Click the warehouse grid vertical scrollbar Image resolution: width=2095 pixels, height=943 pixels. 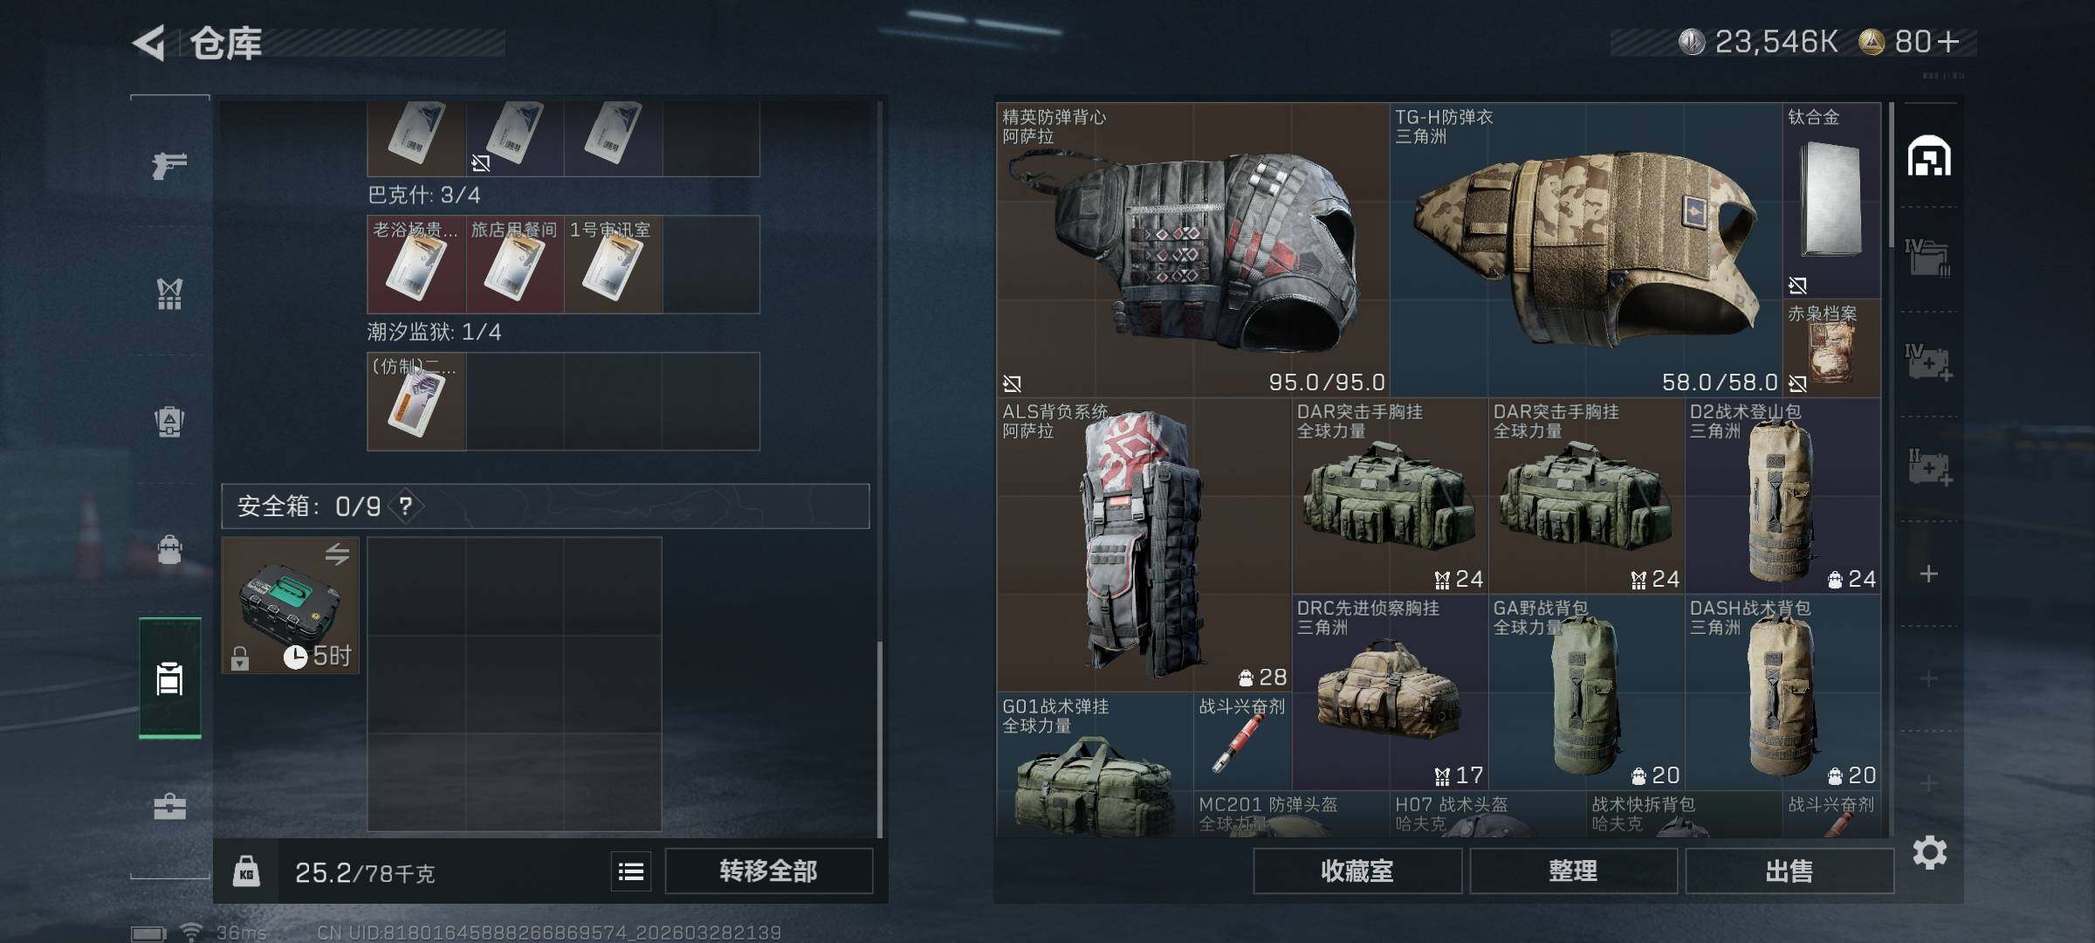pyautogui.click(x=1891, y=175)
